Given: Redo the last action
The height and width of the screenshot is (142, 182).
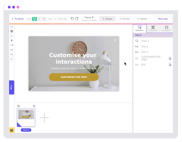Looking at the screenshot, I should tap(77, 19).
